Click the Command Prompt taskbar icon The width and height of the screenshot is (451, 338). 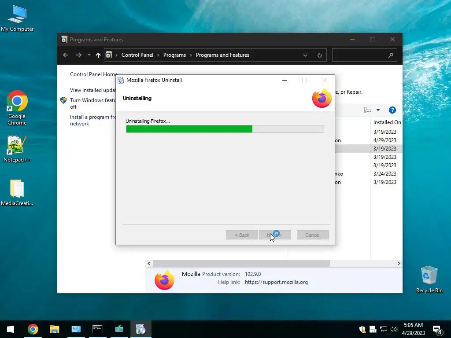pyautogui.click(x=97, y=329)
